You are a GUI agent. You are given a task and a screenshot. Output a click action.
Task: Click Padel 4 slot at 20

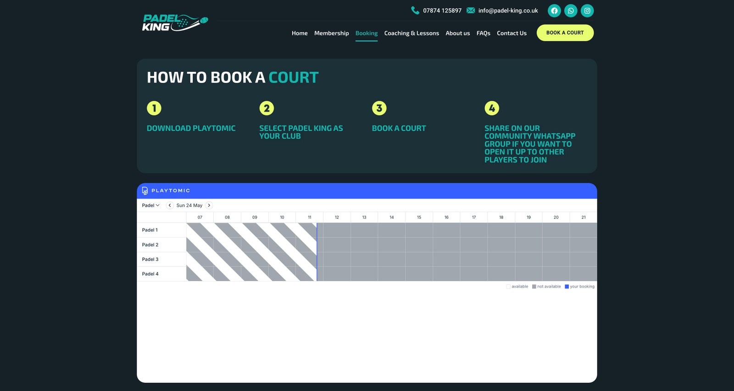pyautogui.click(x=556, y=274)
